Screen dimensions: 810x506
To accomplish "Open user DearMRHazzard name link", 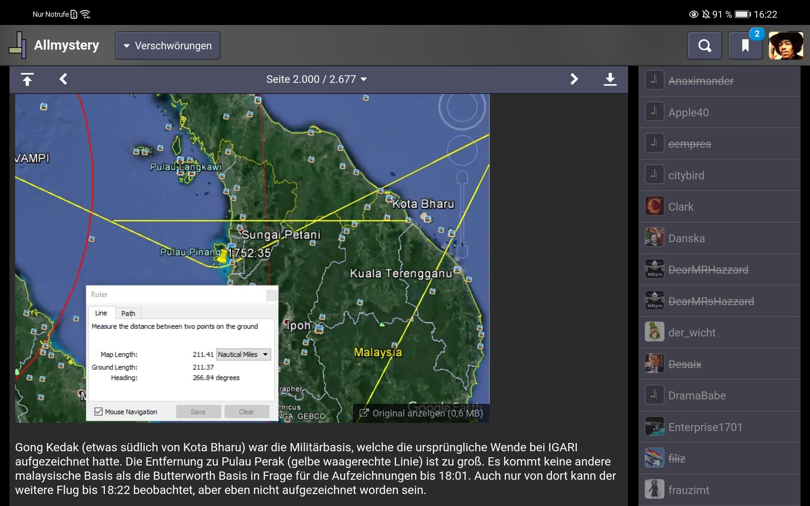I will [x=708, y=270].
